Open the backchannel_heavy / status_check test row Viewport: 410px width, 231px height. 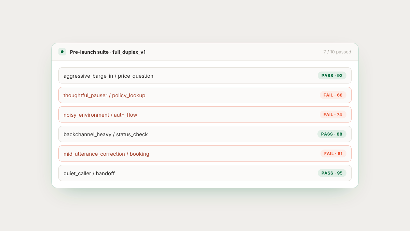tap(205, 134)
